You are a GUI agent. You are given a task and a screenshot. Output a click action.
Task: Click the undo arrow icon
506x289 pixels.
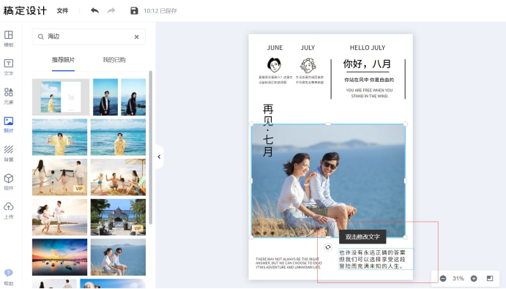click(95, 11)
